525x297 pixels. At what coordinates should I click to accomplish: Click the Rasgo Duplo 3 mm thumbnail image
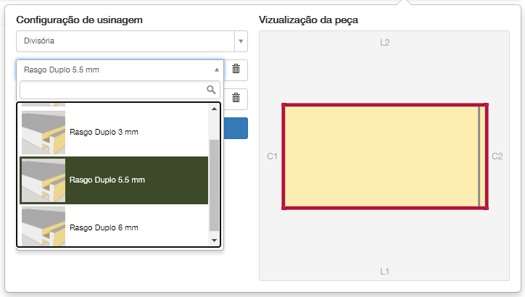[x=44, y=132]
